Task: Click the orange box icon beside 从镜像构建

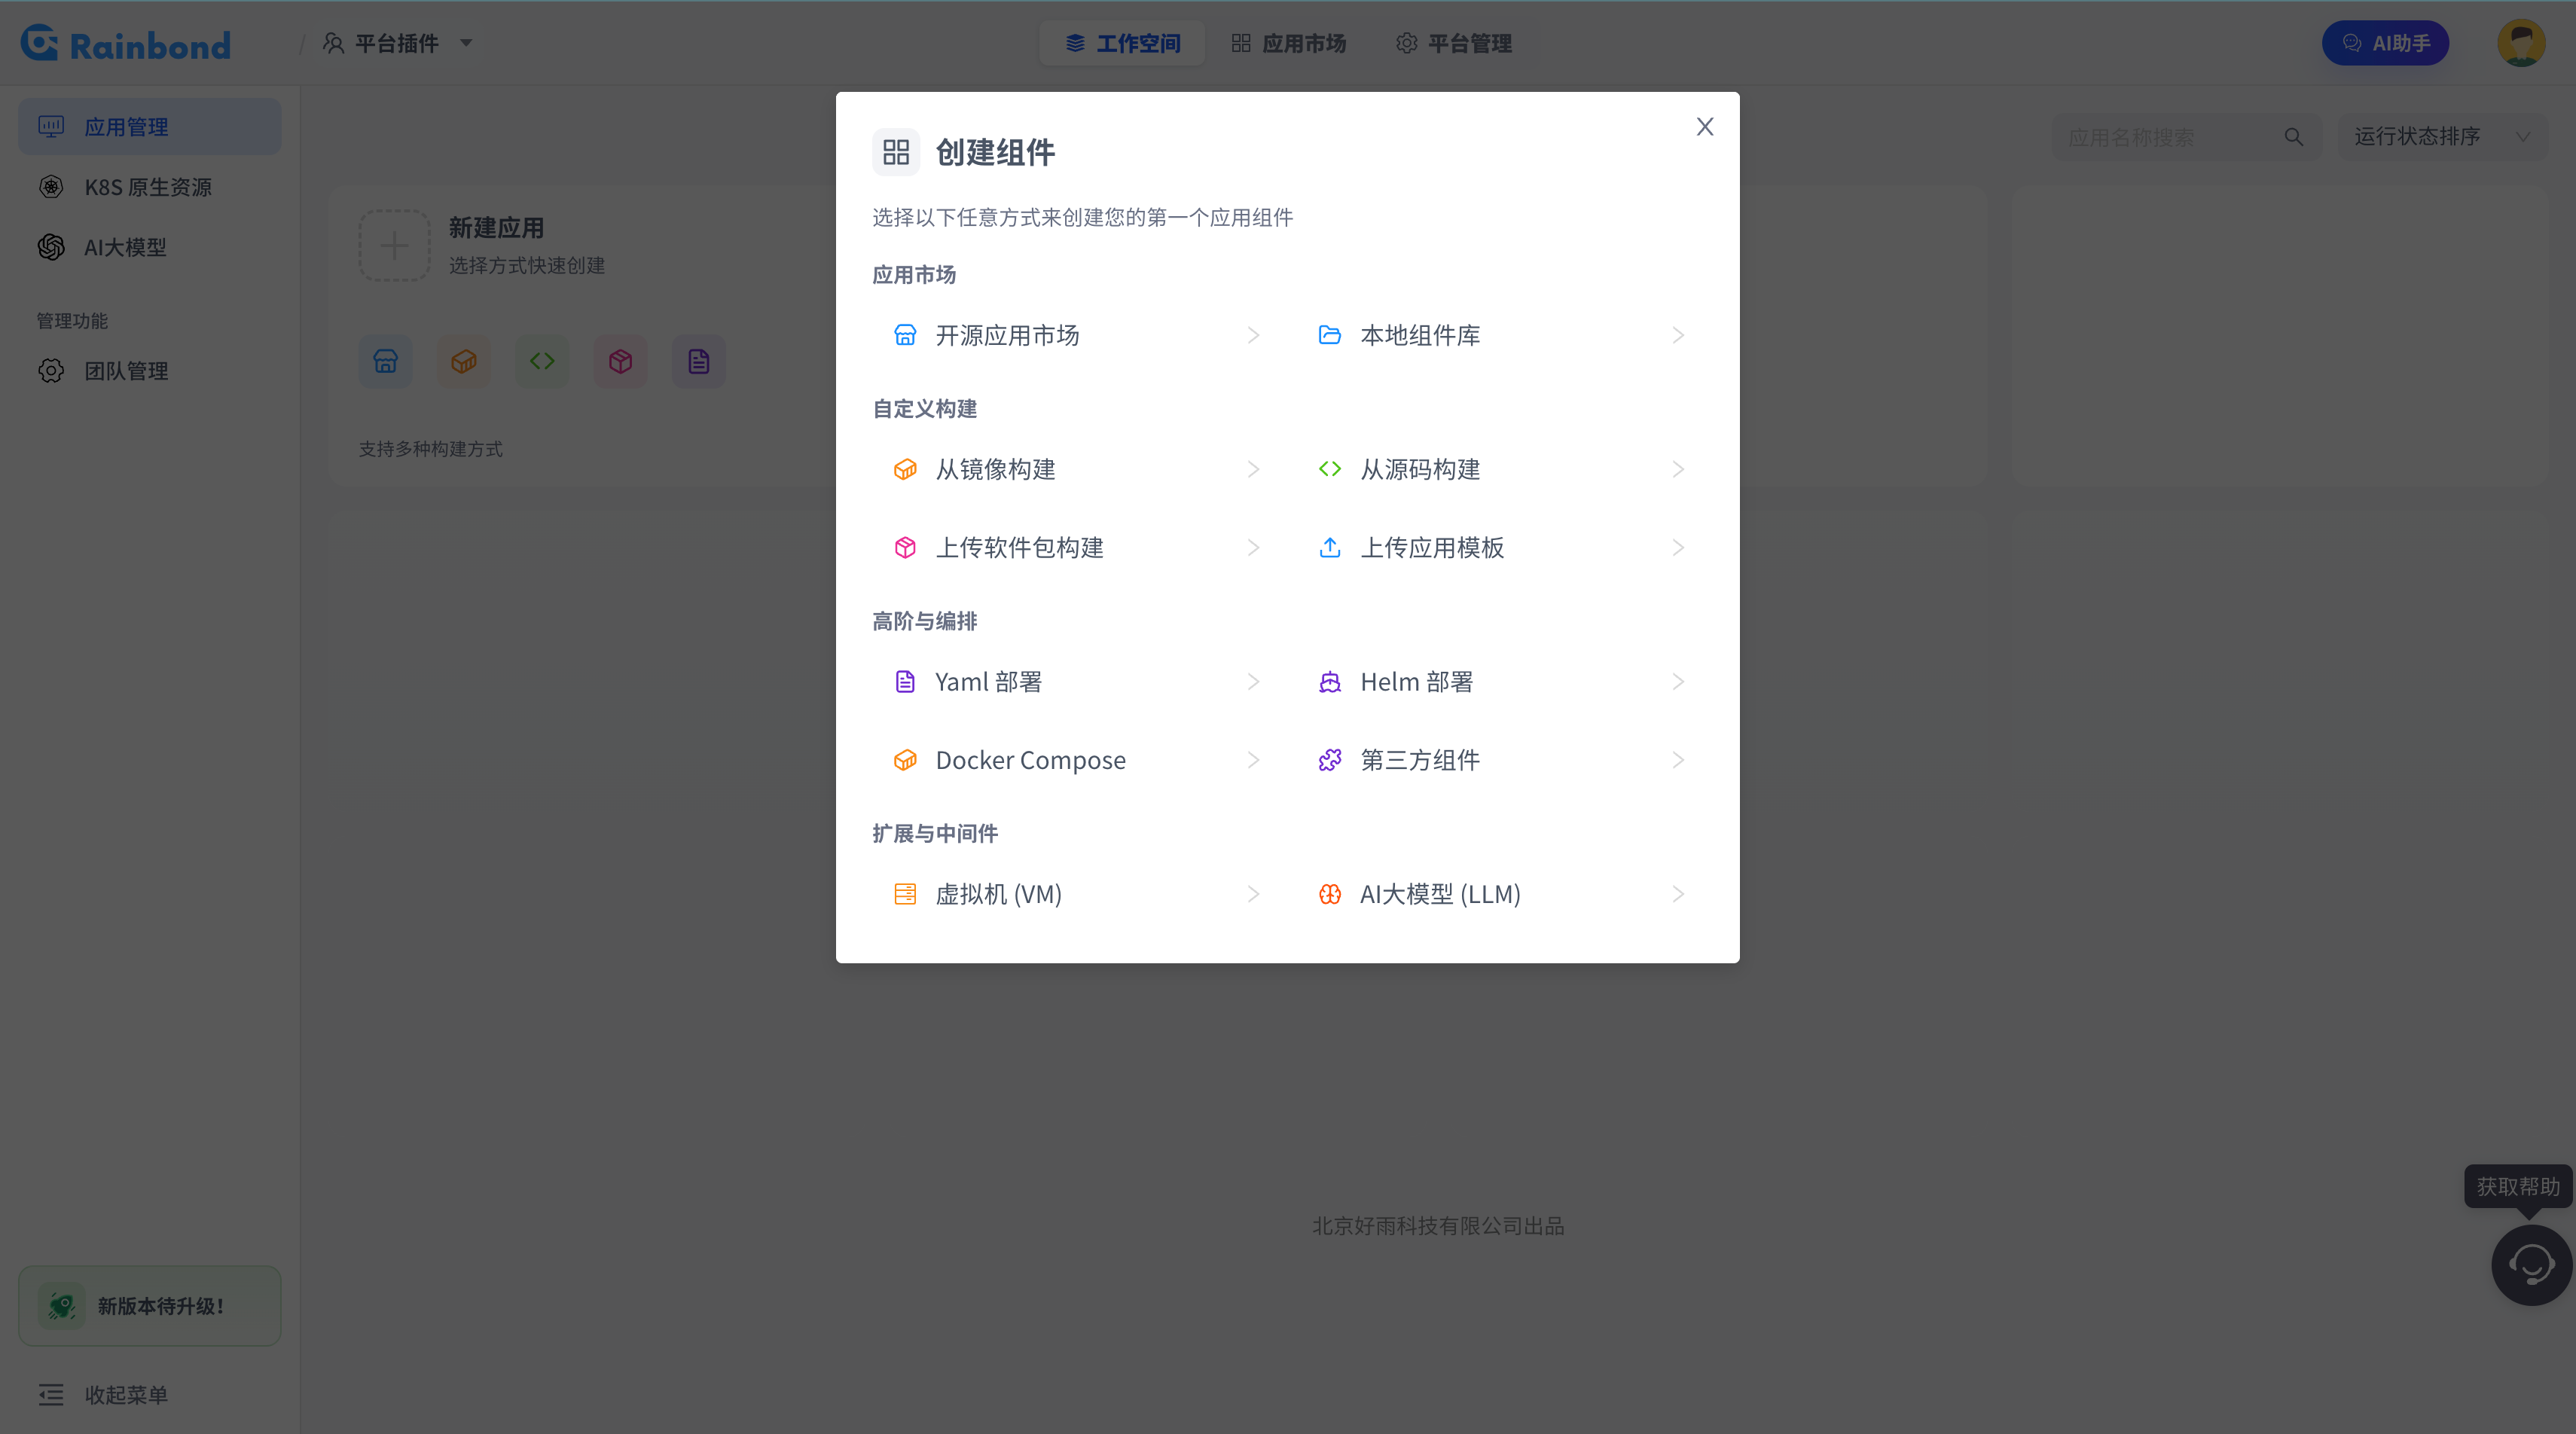Action: point(905,469)
